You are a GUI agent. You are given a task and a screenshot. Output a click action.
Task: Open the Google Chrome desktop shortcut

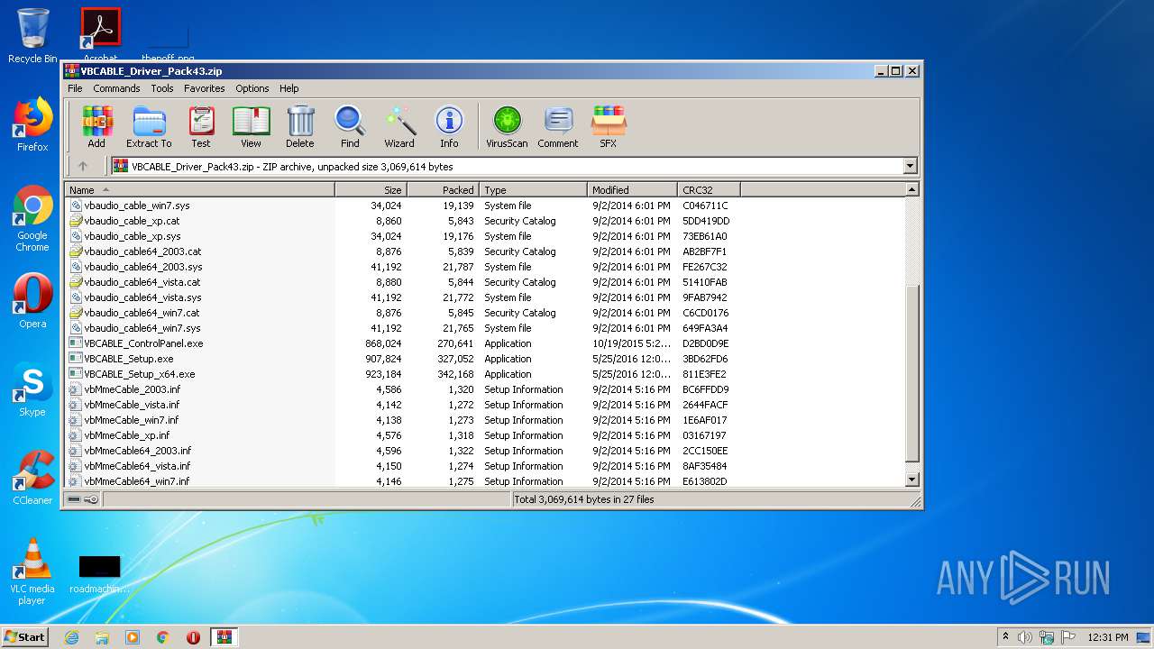32,219
